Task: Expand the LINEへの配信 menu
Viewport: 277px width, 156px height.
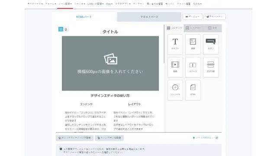Action: [x=96, y=4]
